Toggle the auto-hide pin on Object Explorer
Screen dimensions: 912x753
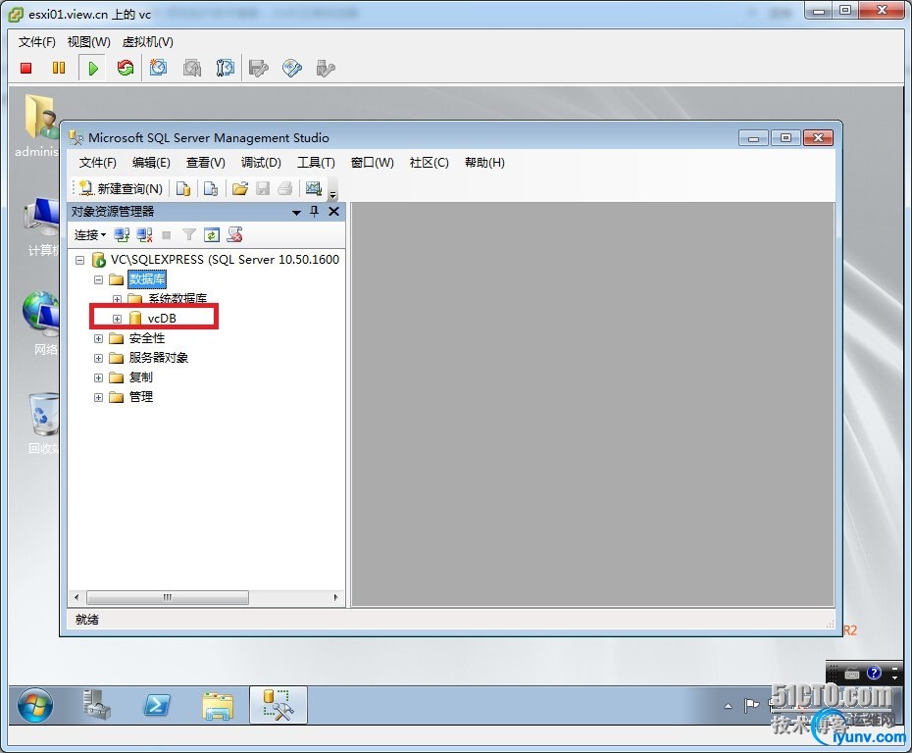(315, 212)
